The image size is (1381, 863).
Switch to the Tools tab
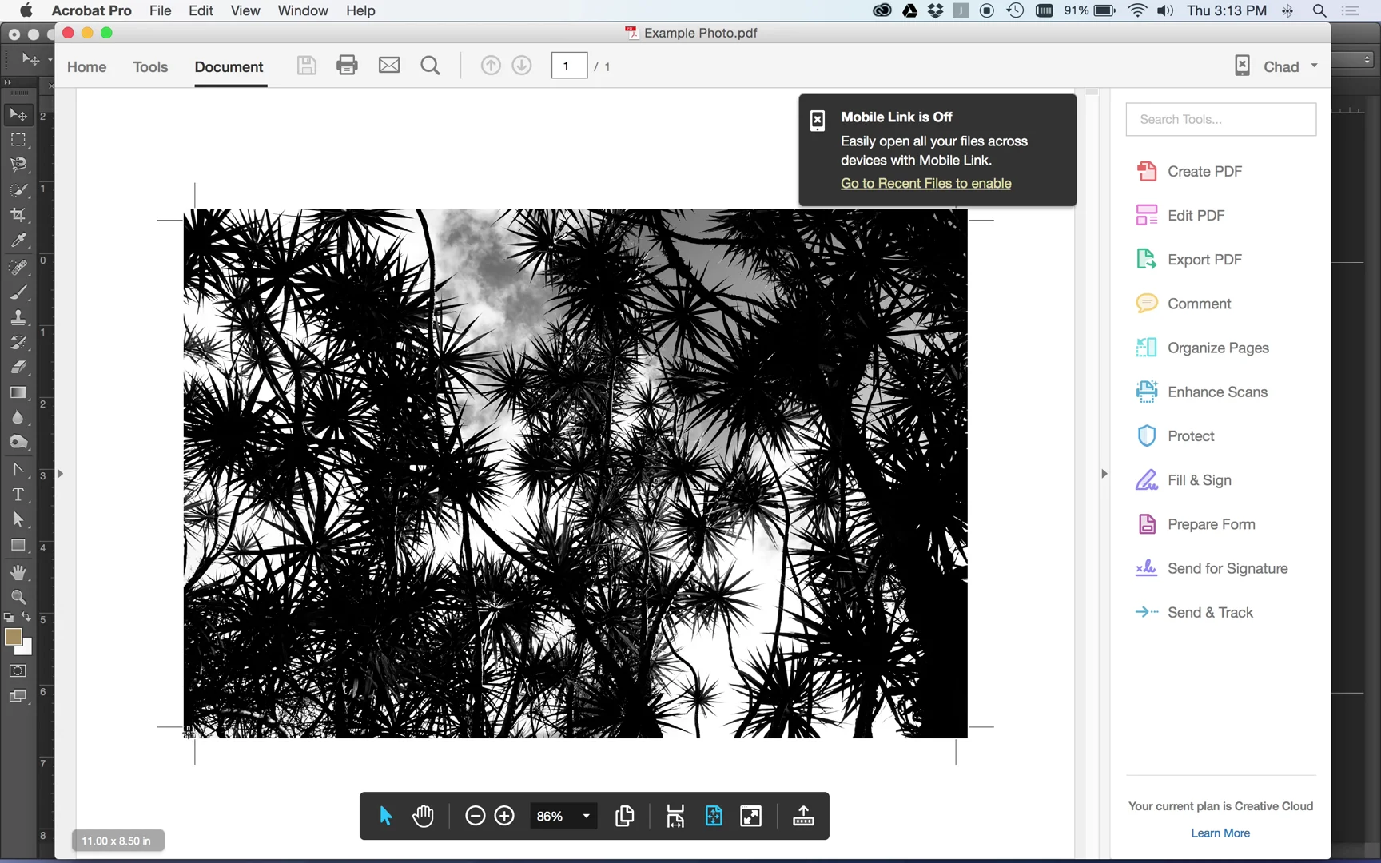coord(150,67)
